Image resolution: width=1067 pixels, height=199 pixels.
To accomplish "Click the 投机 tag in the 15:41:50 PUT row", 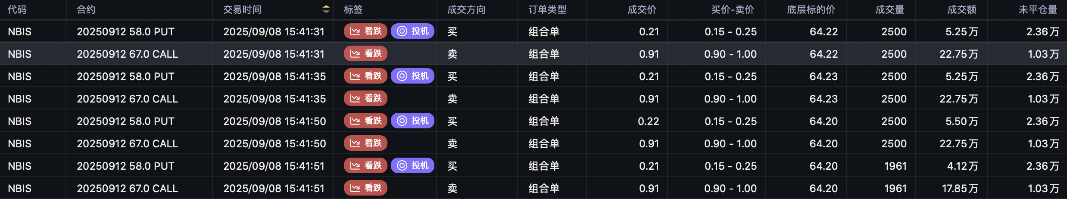I will tap(412, 121).
